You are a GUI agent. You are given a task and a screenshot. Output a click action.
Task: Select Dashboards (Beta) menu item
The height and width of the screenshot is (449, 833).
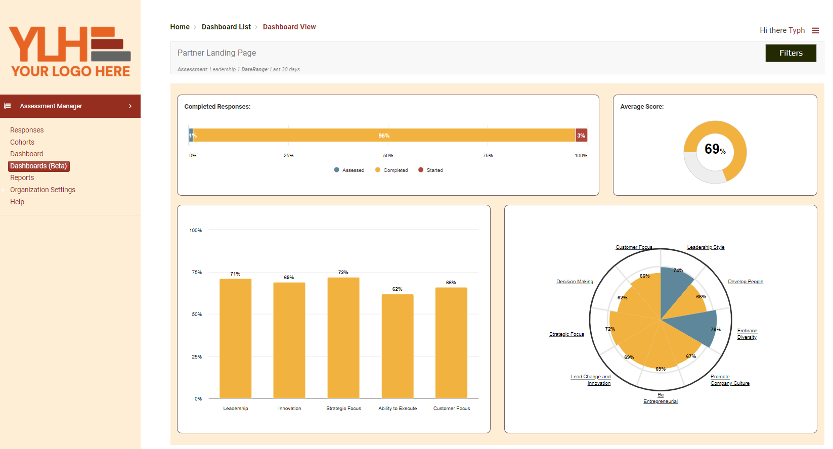[38, 166]
